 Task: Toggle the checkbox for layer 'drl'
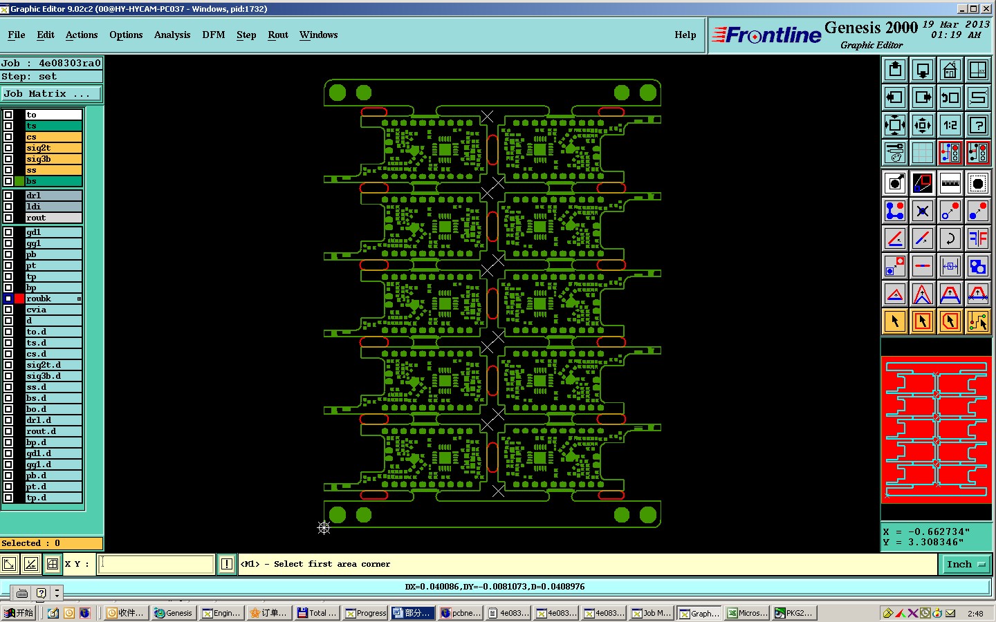[x=8, y=196]
